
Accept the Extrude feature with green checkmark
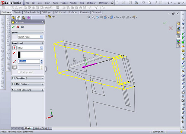pos(13,27)
